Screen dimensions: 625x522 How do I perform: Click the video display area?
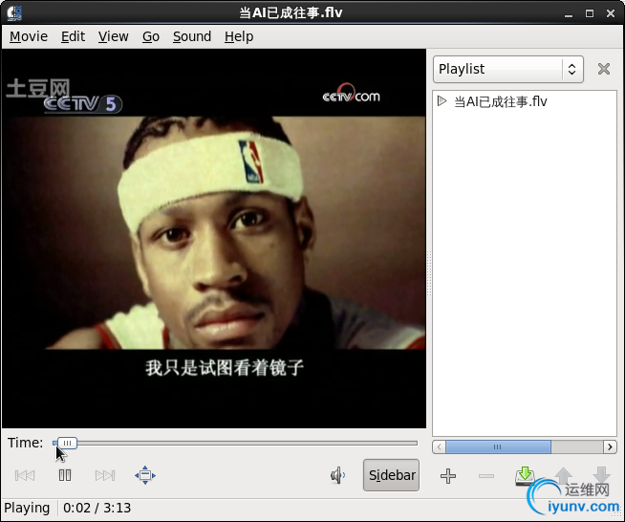pyautogui.click(x=214, y=238)
